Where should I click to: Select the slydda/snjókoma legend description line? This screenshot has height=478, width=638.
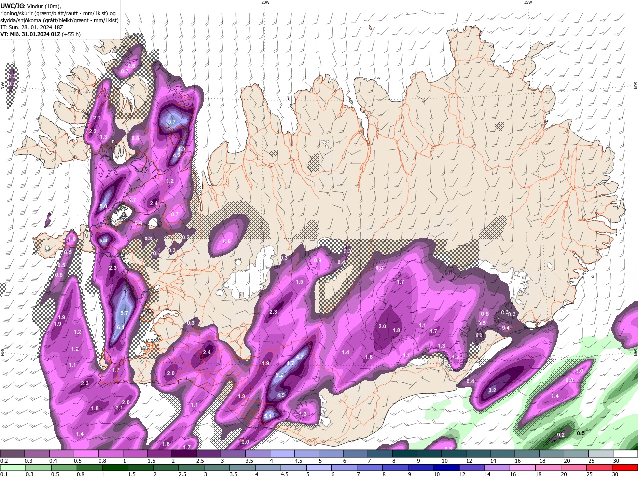coord(59,20)
